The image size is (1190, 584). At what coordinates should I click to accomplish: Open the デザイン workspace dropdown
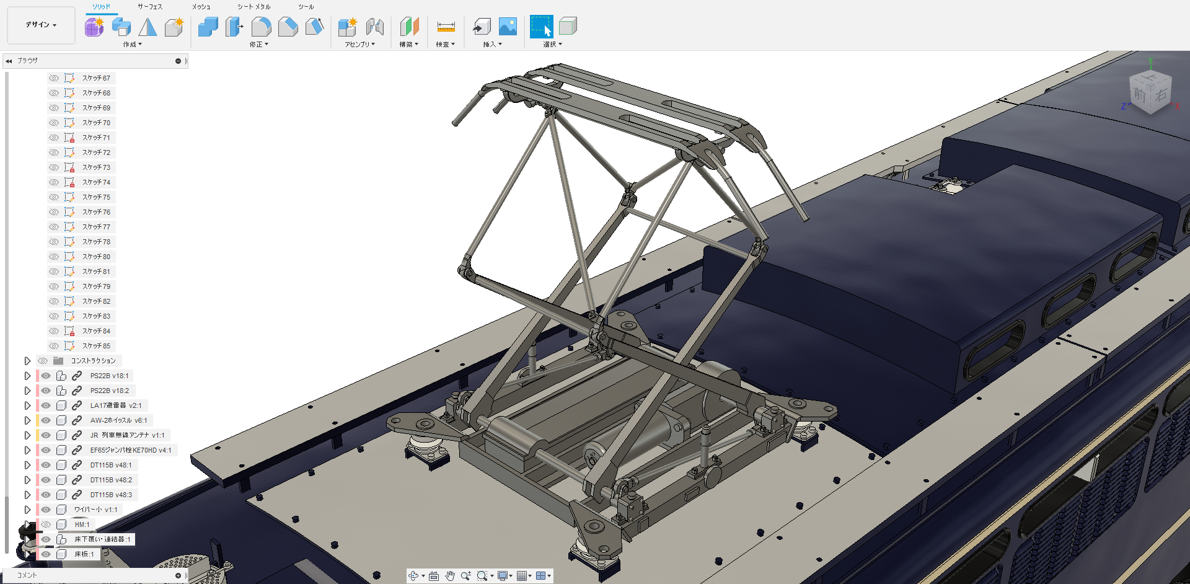click(x=41, y=25)
